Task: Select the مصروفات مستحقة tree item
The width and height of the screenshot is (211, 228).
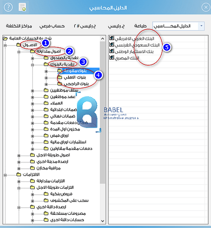Action: (x=68, y=213)
